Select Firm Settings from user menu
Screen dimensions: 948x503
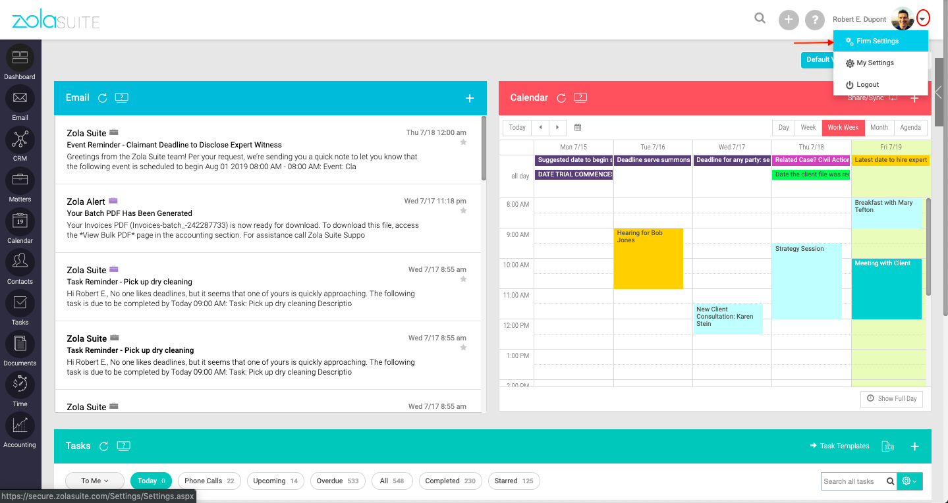[881, 41]
